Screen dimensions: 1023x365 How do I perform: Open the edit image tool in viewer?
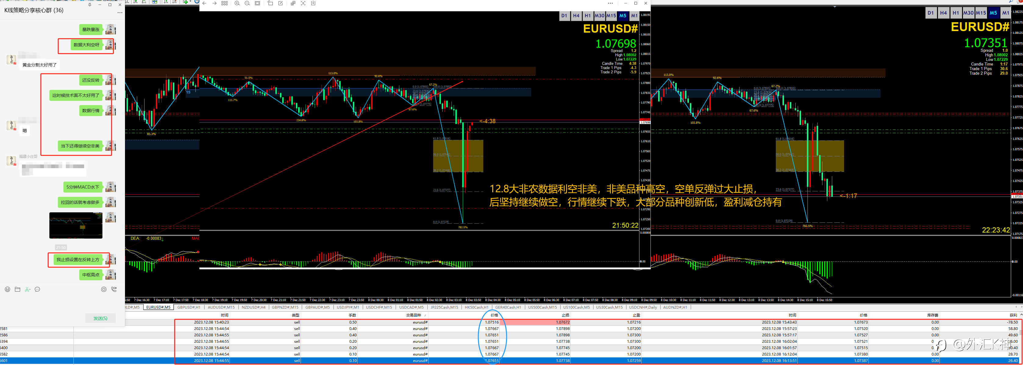click(280, 3)
